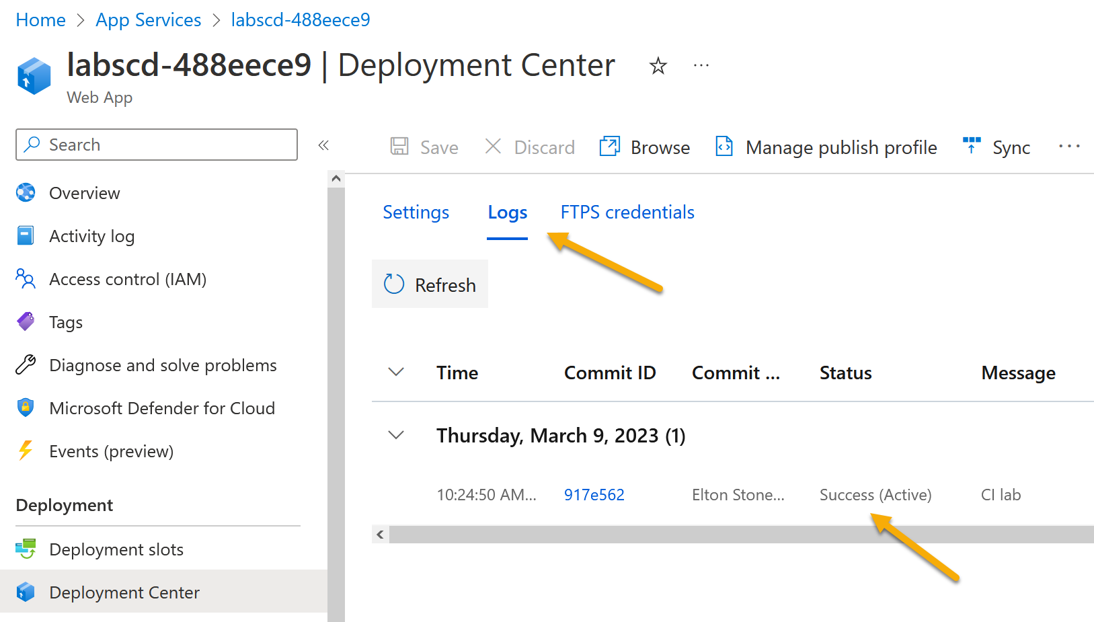Click the purple Tags icon

(x=26, y=321)
